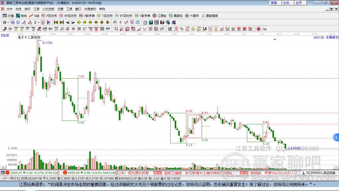Jump to last bar icon

tap(62, 22)
